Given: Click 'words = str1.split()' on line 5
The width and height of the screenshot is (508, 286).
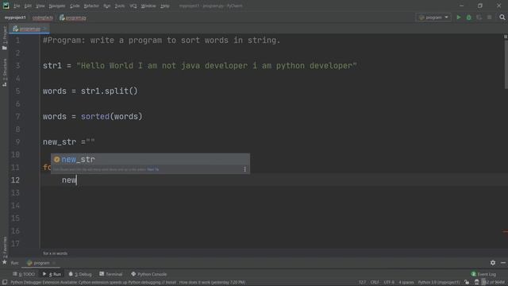Looking at the screenshot, I should 90,91.
